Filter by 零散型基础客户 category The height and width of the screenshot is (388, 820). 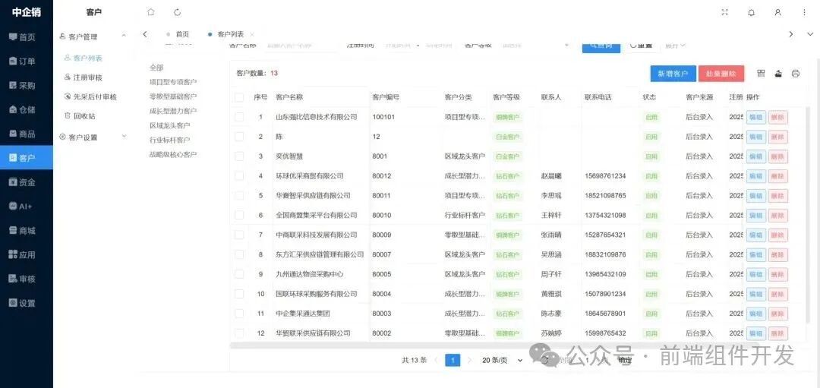[173, 96]
